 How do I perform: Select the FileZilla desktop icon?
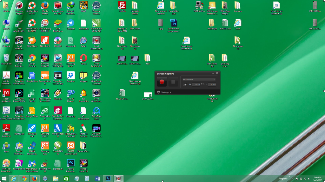point(122,7)
